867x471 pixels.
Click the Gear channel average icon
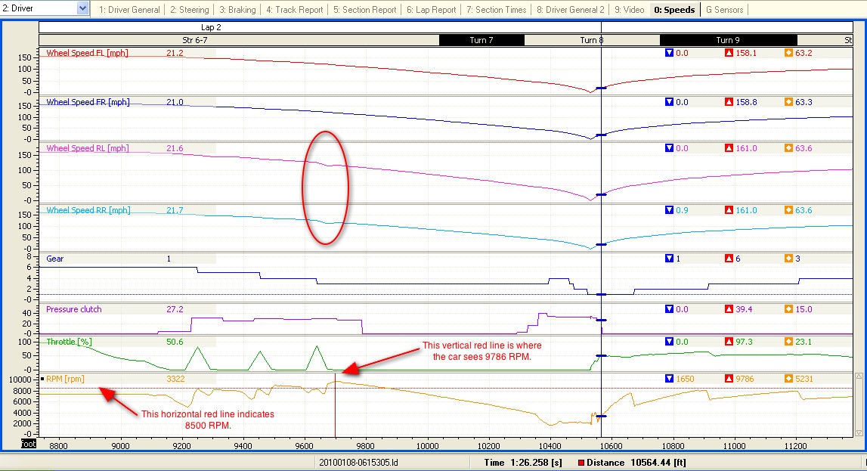coord(788,259)
